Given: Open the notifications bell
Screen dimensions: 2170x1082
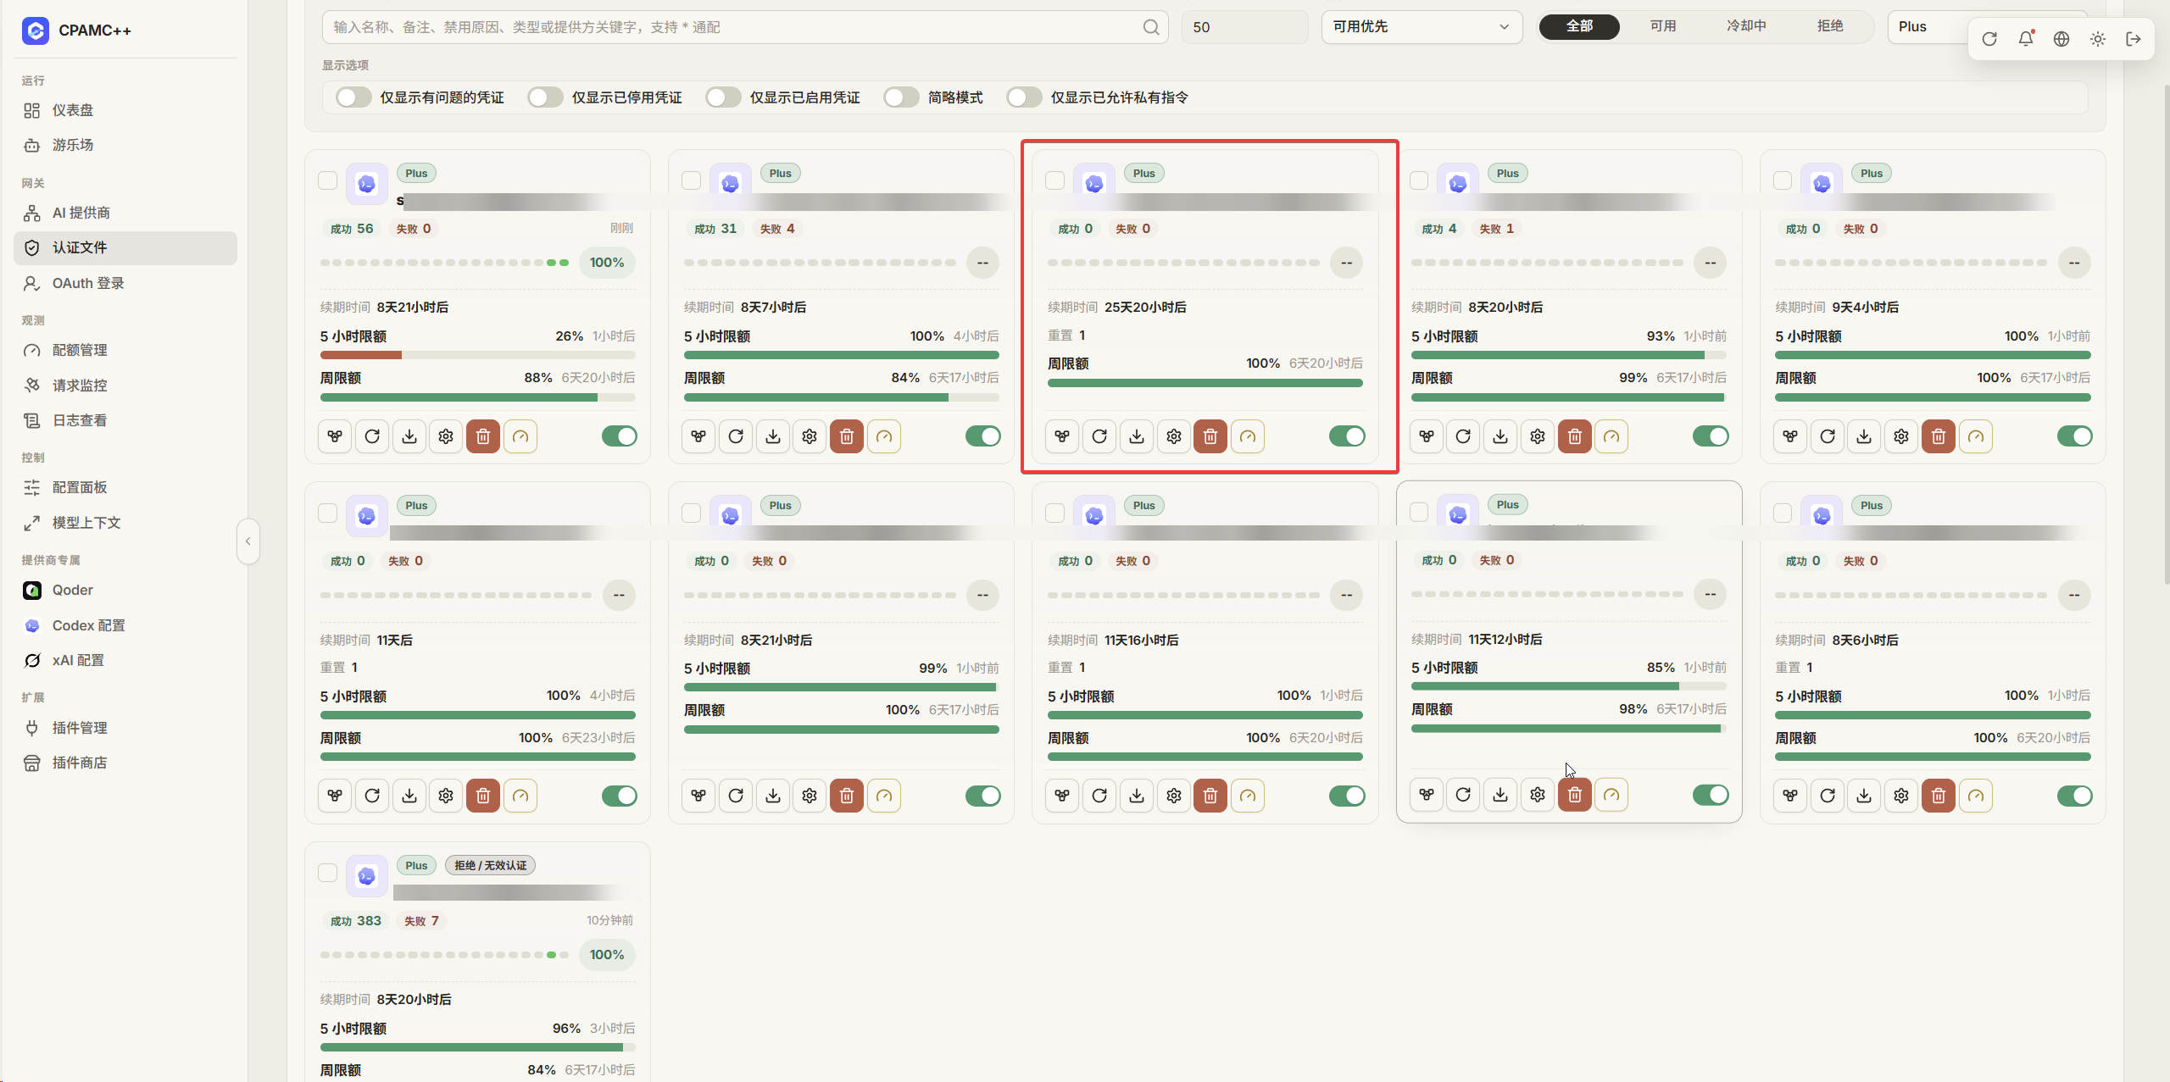Looking at the screenshot, I should coord(2026,39).
